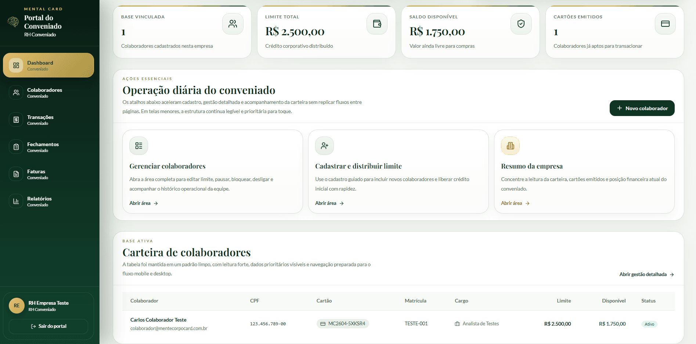The image size is (696, 344).
Task: Select the Transações sidebar icon
Action: (x=15, y=119)
